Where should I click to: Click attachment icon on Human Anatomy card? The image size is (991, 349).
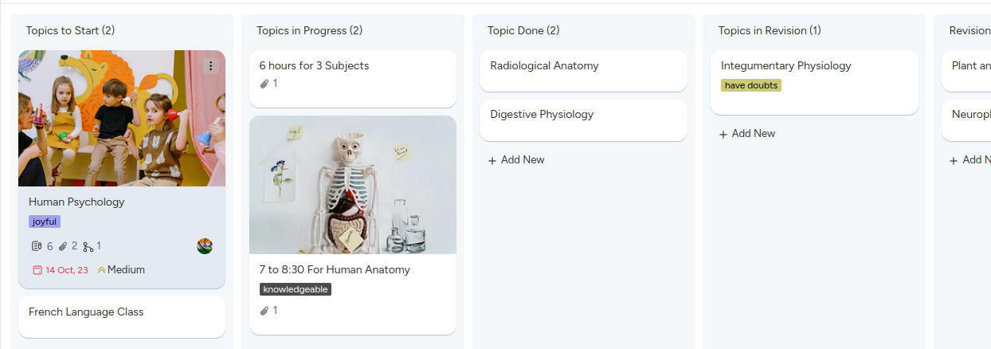(x=264, y=310)
